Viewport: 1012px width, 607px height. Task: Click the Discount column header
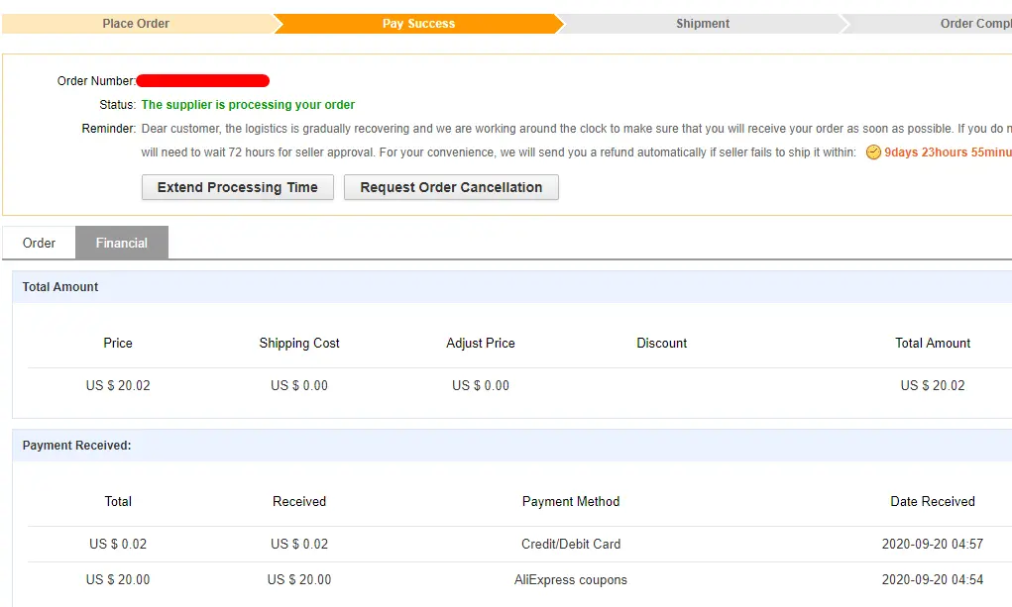point(662,344)
